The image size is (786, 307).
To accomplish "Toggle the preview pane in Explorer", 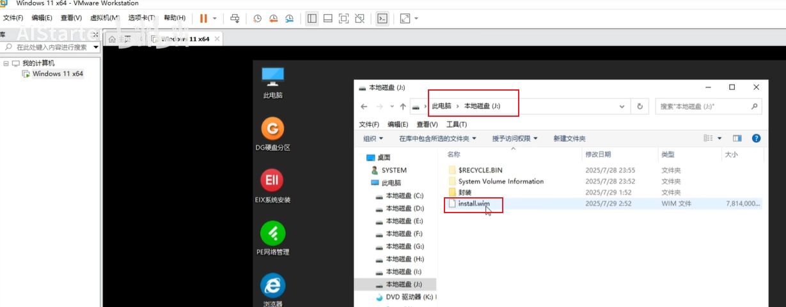I will coord(737,139).
